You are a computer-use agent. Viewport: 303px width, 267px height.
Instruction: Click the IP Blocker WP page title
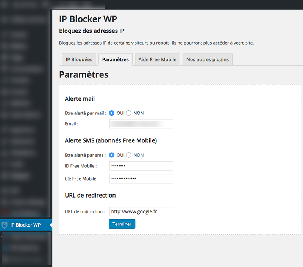pyautogui.click(x=88, y=19)
